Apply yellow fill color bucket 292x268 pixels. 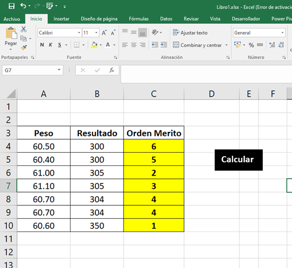[x=94, y=45]
